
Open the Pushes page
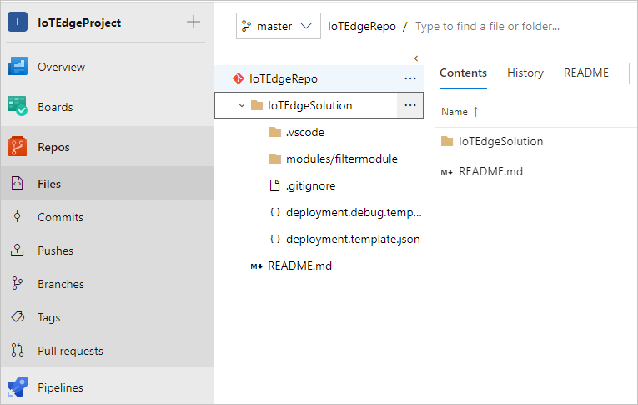pos(55,251)
